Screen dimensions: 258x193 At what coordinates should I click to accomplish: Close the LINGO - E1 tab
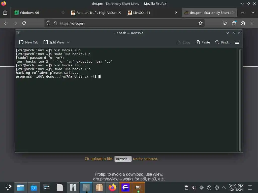coord(176,13)
